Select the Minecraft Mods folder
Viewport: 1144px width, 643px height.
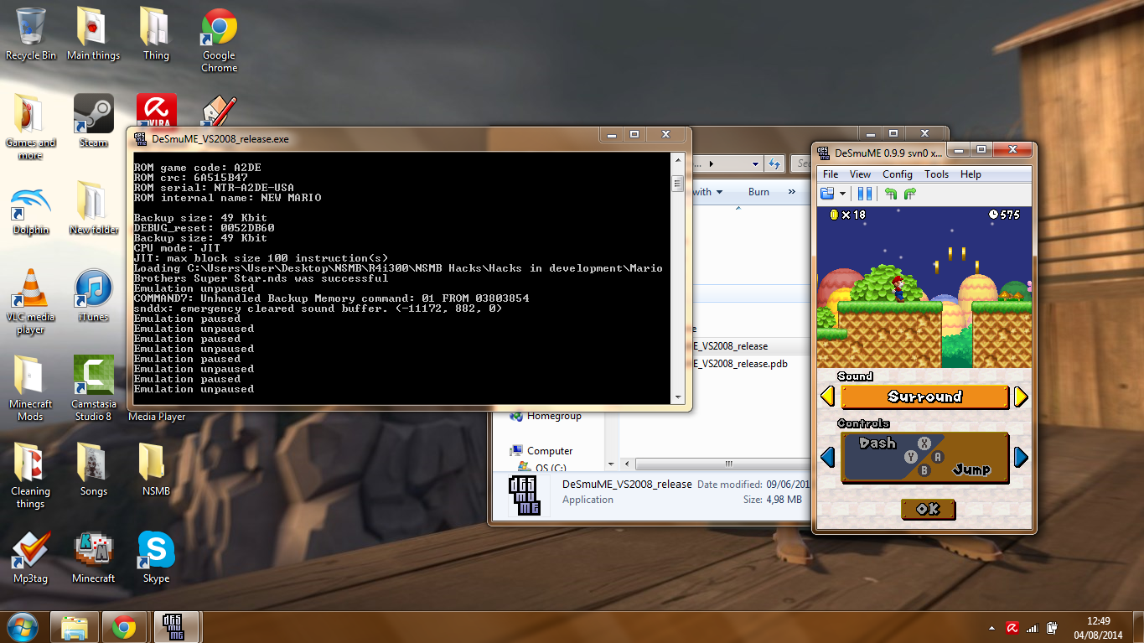[30, 388]
